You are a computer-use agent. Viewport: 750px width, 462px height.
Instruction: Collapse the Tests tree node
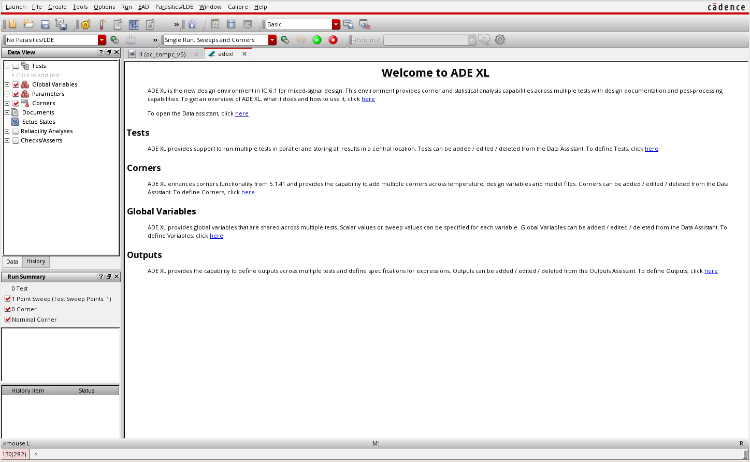click(x=7, y=66)
